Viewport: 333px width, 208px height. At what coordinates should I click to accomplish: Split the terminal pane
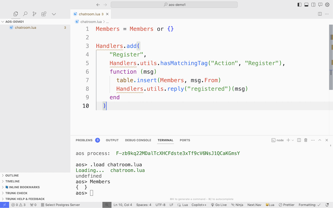pyautogui.click(x=299, y=140)
